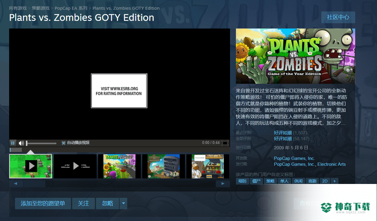Open publisher Electronic Arts link
This screenshot has height=221, width=377.
click(332, 164)
